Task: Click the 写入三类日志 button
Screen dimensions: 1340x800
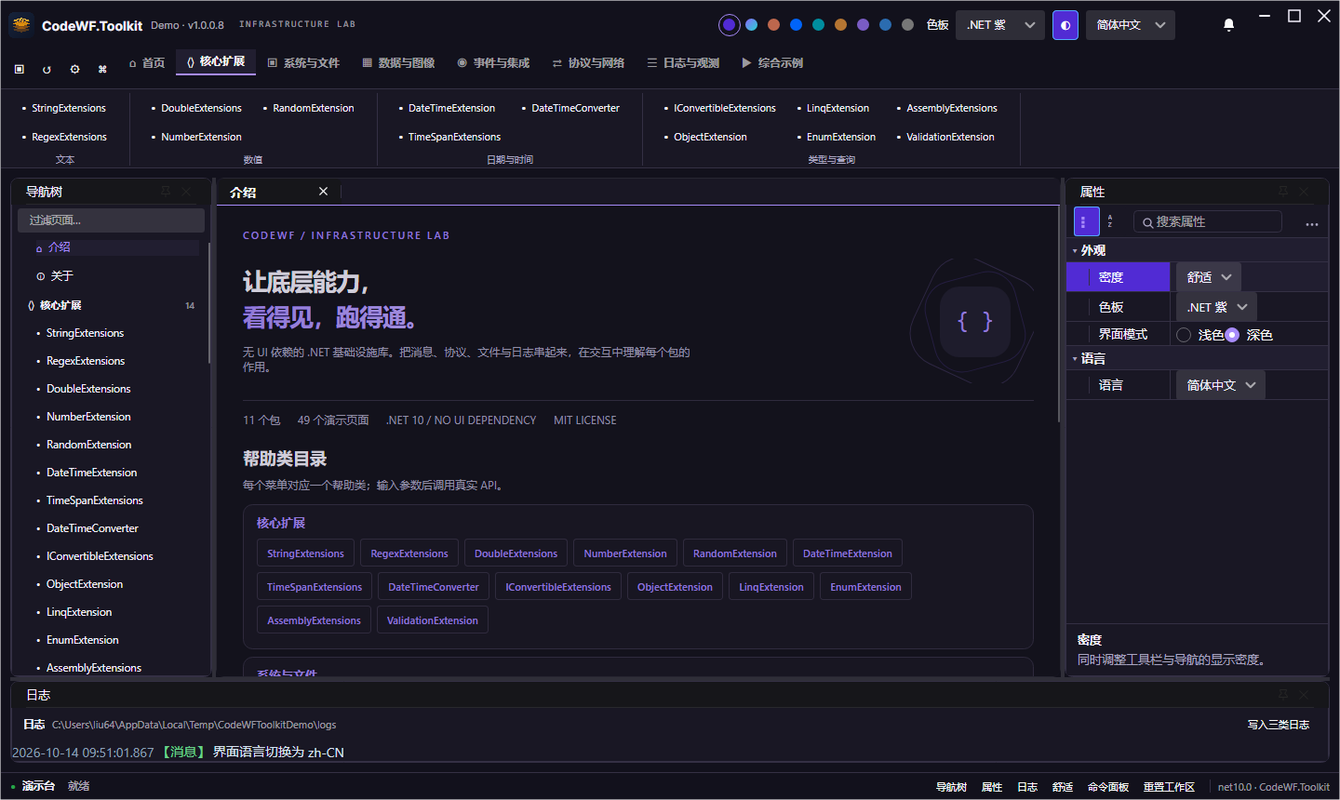Action: (1279, 725)
